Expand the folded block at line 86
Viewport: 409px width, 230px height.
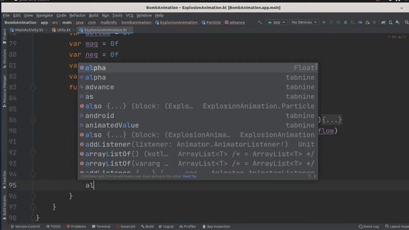[x=33, y=120]
